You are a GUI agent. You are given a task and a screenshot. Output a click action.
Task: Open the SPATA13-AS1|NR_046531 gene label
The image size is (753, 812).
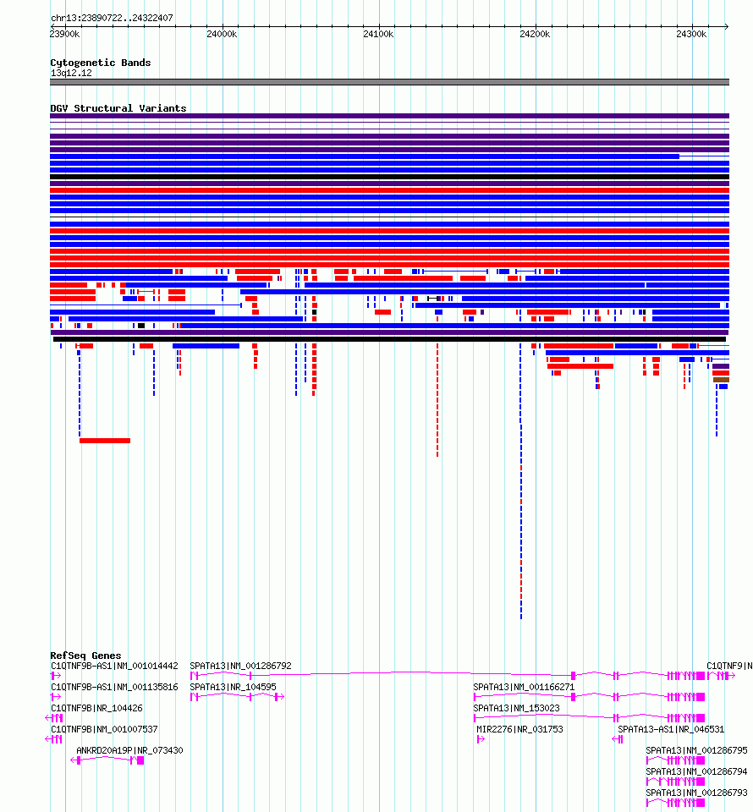click(671, 730)
